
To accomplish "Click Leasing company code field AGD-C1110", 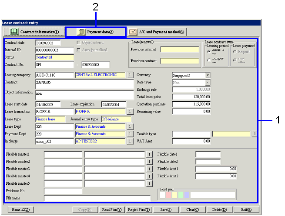I will coord(55,75).
